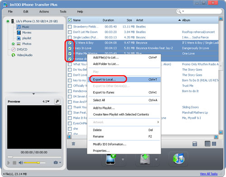Viewport: 226px width, 177px height.
Task: Check the Single Ladies song checkbox
Action: tap(70, 37)
